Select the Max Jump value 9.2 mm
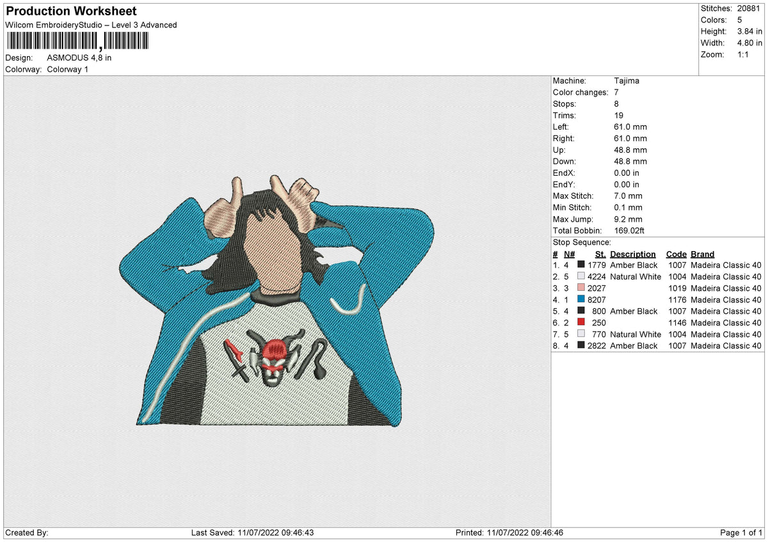Viewport: 768px width, 542px height. pos(628,219)
